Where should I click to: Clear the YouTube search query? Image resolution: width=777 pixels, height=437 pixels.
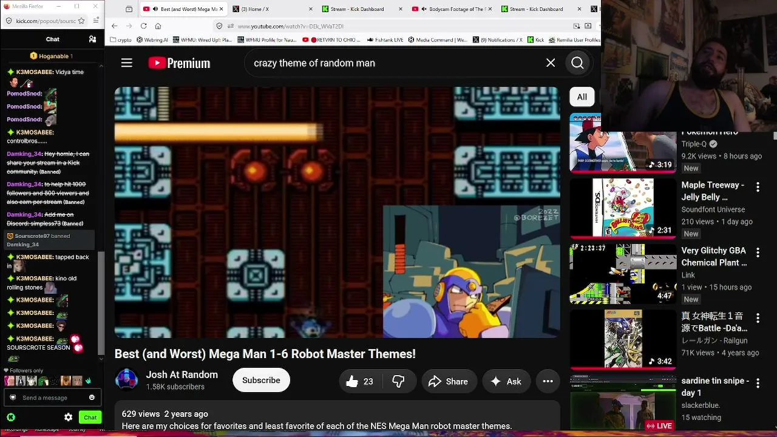(551, 63)
